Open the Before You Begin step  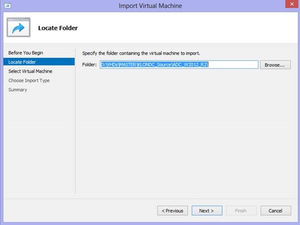[x=26, y=53]
